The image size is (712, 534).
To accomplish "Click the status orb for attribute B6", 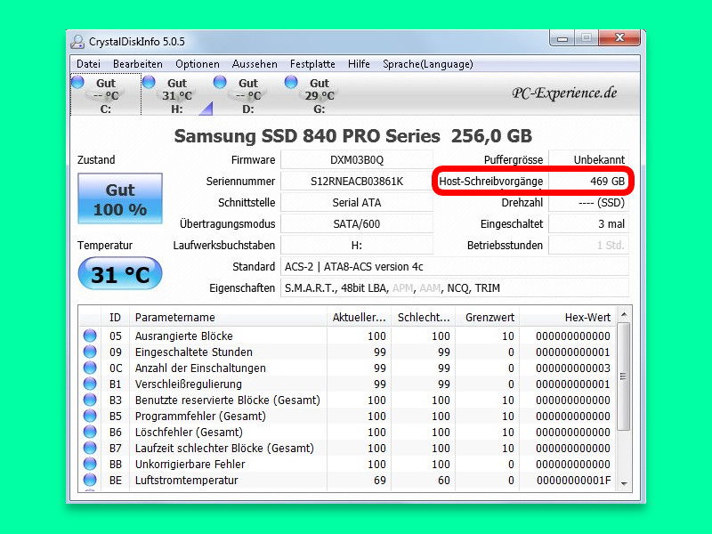I will click(90, 432).
